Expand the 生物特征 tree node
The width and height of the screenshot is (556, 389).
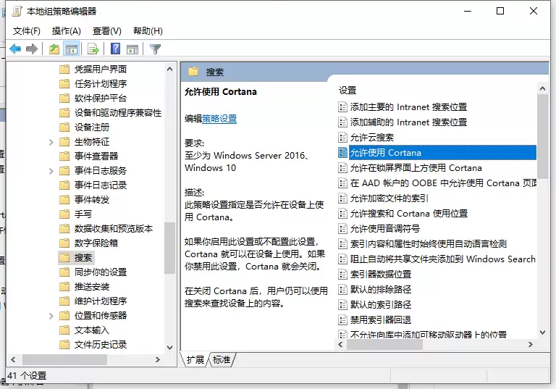[51, 142]
